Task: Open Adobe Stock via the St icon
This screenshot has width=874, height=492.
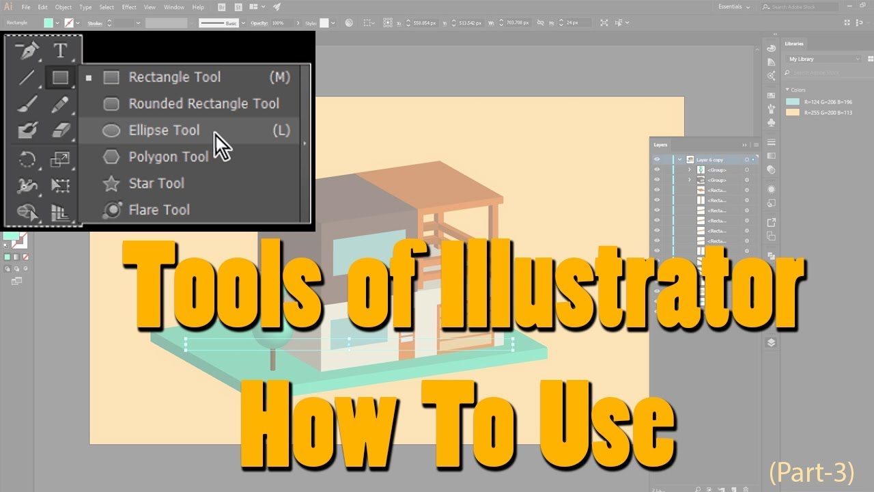Action: pos(240,7)
